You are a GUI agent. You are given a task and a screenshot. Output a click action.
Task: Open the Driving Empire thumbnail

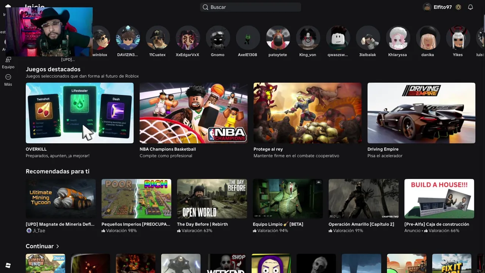421,113
